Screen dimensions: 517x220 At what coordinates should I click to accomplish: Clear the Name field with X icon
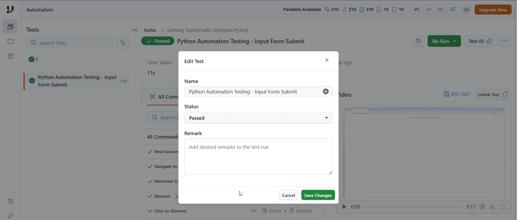click(x=326, y=92)
